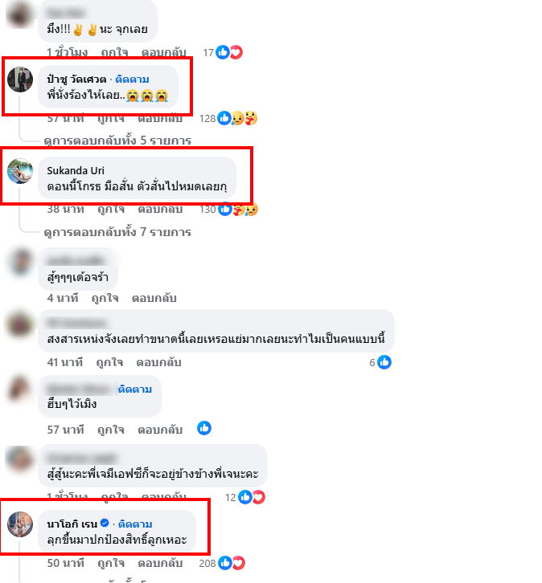Click the like icon beside count 6

point(384,362)
